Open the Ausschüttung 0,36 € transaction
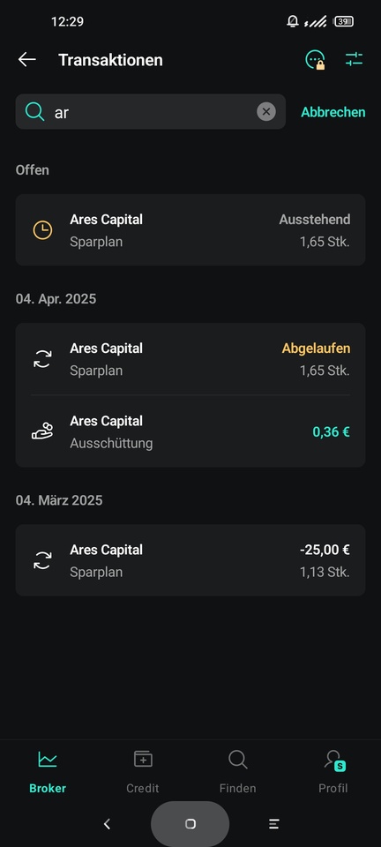 click(190, 431)
